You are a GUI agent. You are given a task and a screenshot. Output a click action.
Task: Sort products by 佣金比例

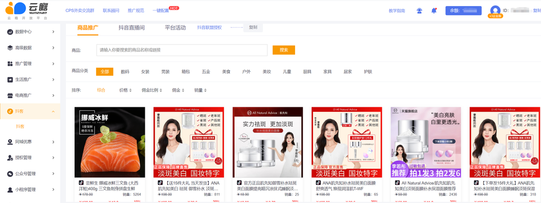tap(152, 90)
